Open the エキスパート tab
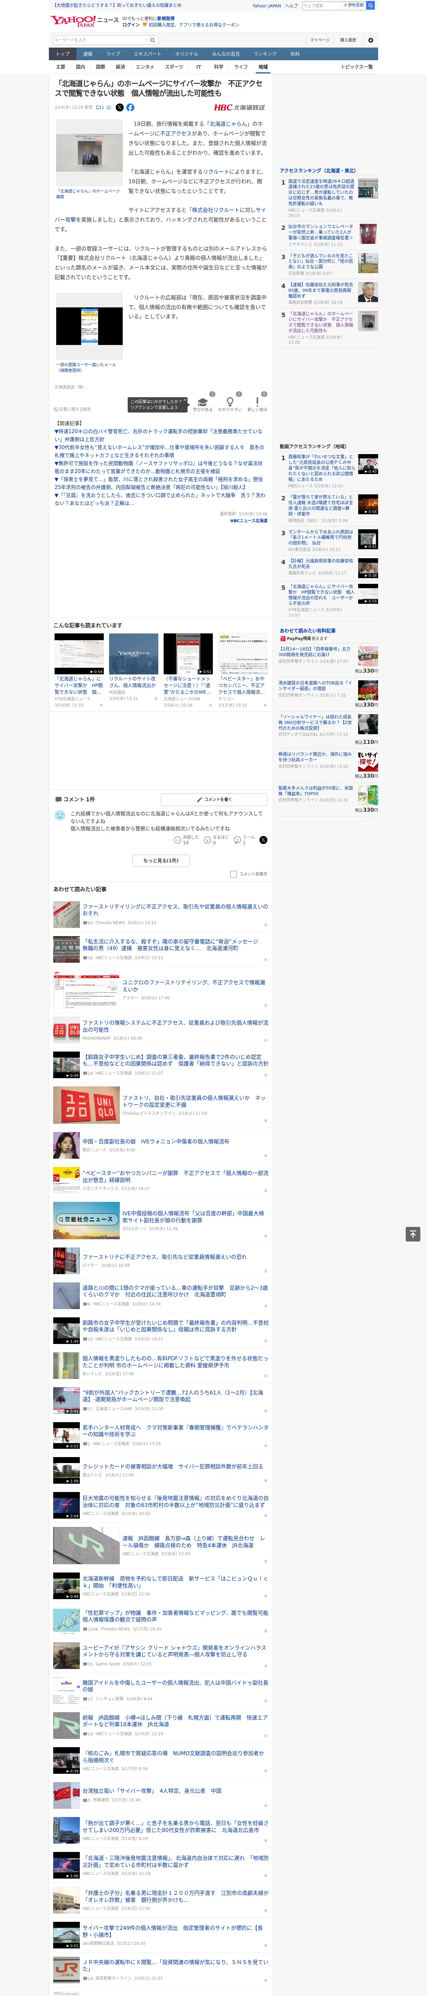This screenshot has width=427, height=1996. (147, 54)
